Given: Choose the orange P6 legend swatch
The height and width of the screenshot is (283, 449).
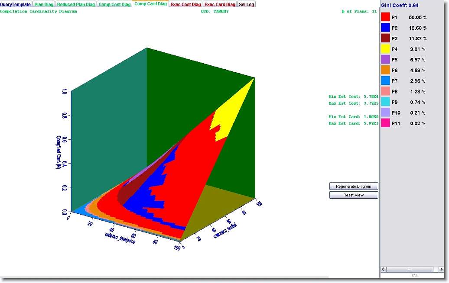Looking at the screenshot, I should click(x=385, y=70).
